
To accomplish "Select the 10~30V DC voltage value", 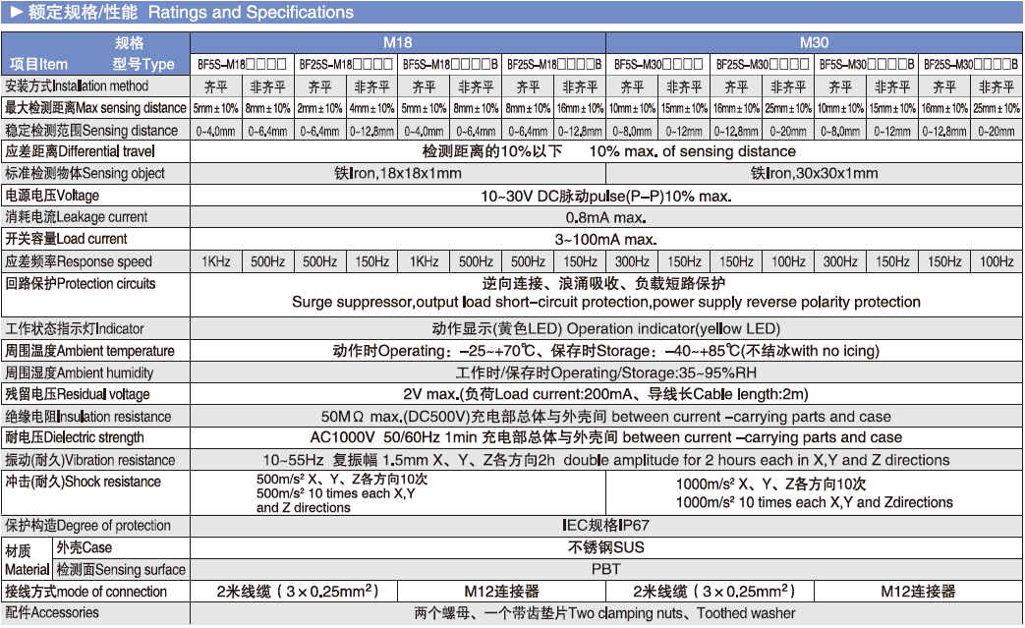I will (605, 196).
